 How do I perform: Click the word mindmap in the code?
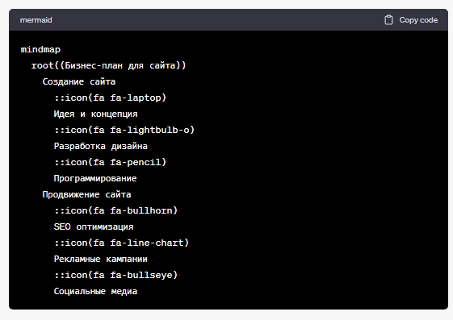pyautogui.click(x=40, y=50)
